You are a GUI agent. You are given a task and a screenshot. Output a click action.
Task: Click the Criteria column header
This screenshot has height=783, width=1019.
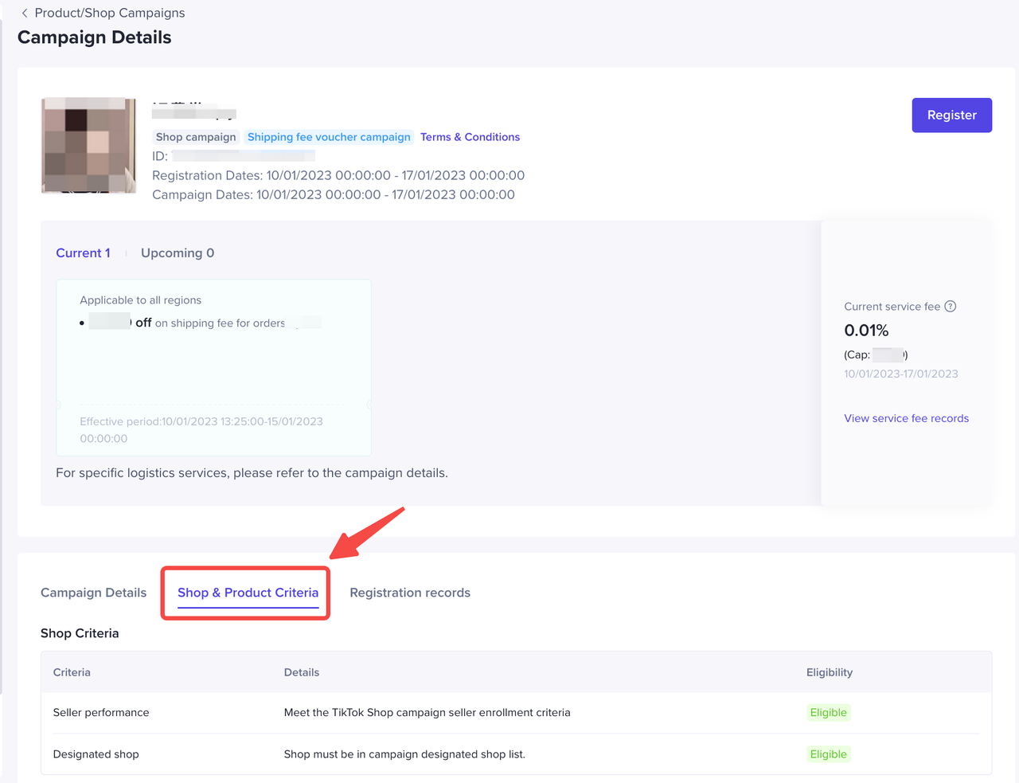(72, 672)
